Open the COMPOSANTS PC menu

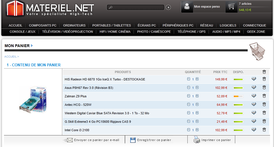[42, 25]
